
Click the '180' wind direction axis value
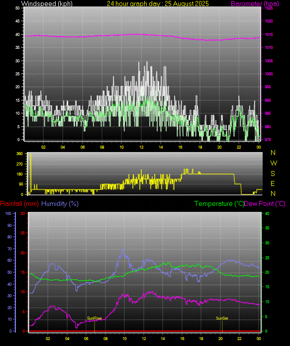[x=19, y=174]
